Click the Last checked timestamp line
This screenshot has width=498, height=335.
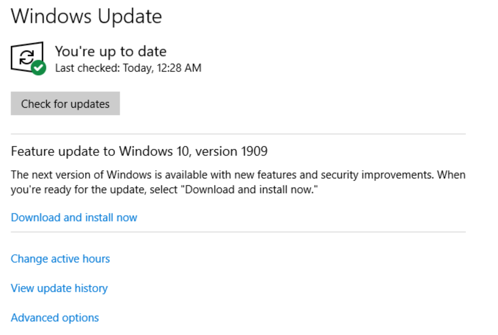tap(128, 68)
